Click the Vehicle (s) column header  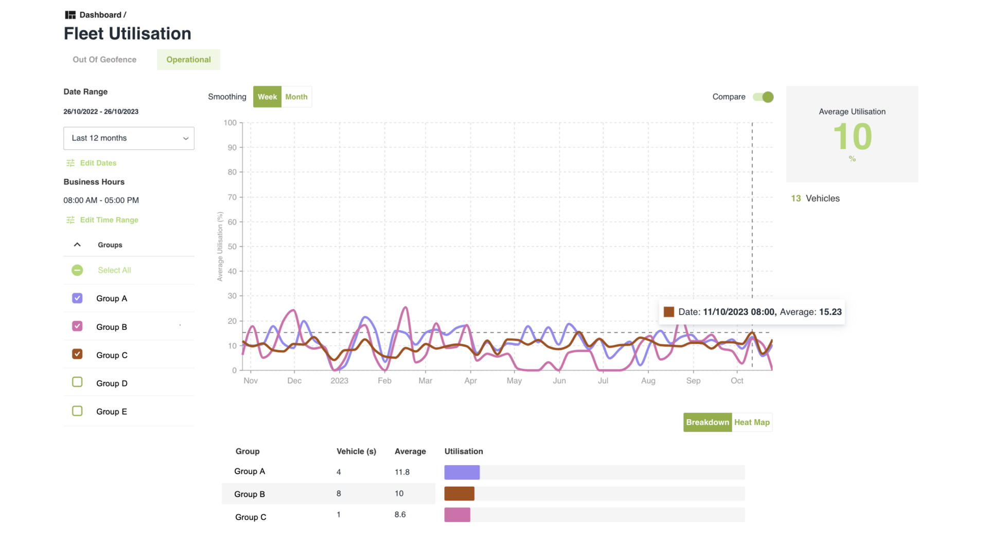click(x=356, y=451)
